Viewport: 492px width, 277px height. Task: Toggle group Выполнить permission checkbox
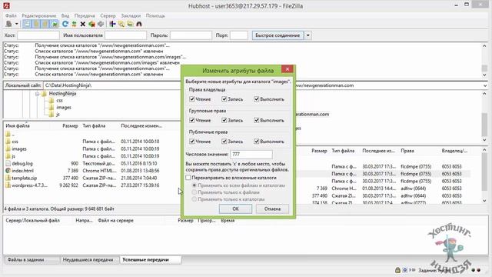(x=256, y=120)
